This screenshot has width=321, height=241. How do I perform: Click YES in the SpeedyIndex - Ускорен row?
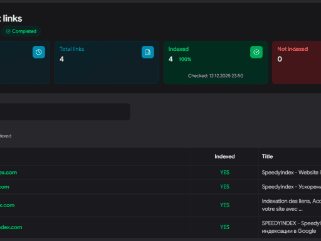(224, 186)
